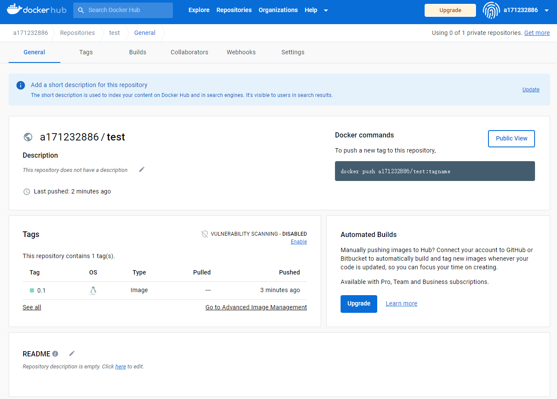This screenshot has width=557, height=399.
Task: Click the Search Docker Hub field
Action: [123, 10]
